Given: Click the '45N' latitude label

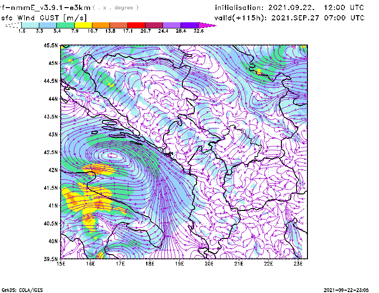Looking at the screenshot, I should click(x=53, y=63).
